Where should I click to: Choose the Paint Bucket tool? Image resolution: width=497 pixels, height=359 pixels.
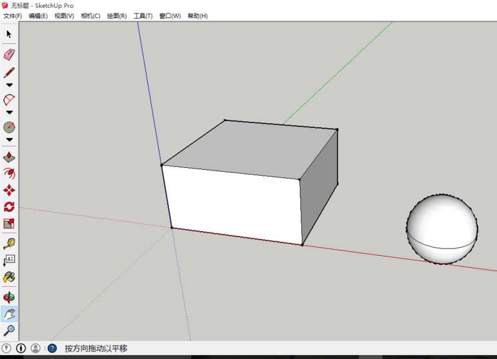9,276
